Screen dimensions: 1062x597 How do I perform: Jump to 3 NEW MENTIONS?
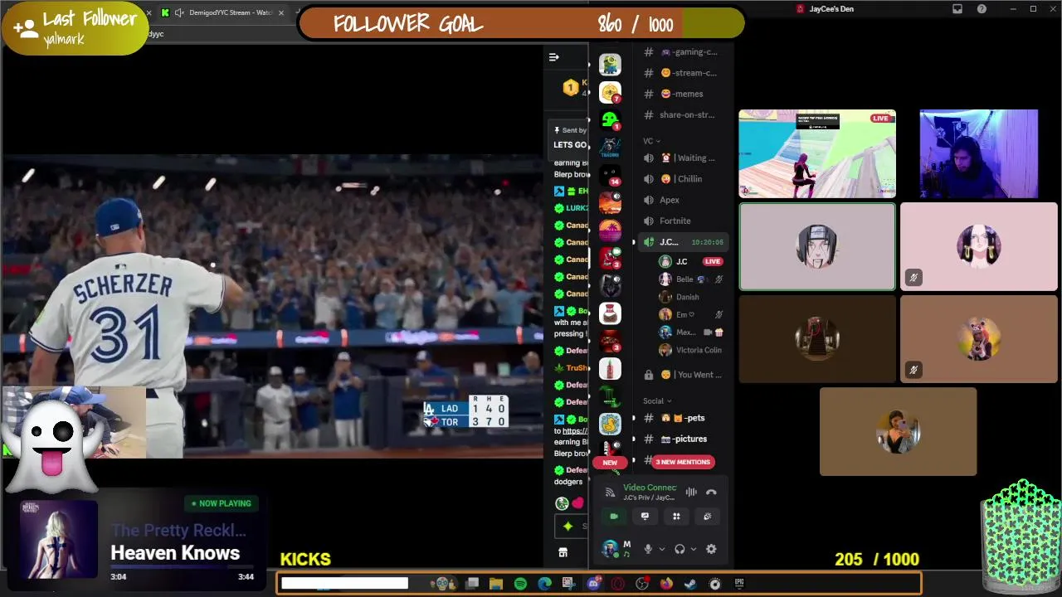click(684, 462)
